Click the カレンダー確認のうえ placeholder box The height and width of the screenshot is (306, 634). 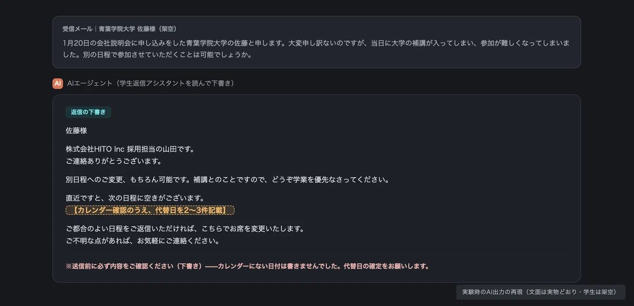pos(150,210)
